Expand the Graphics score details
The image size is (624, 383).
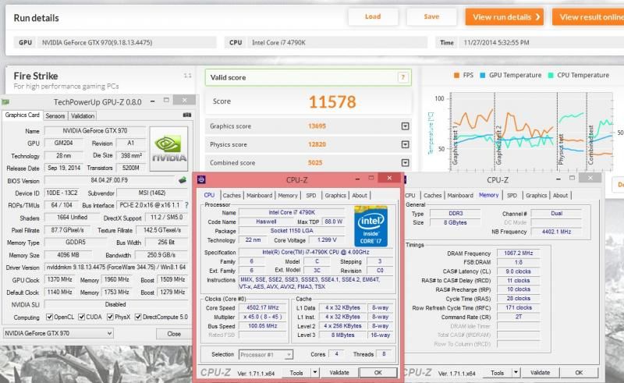click(405, 126)
